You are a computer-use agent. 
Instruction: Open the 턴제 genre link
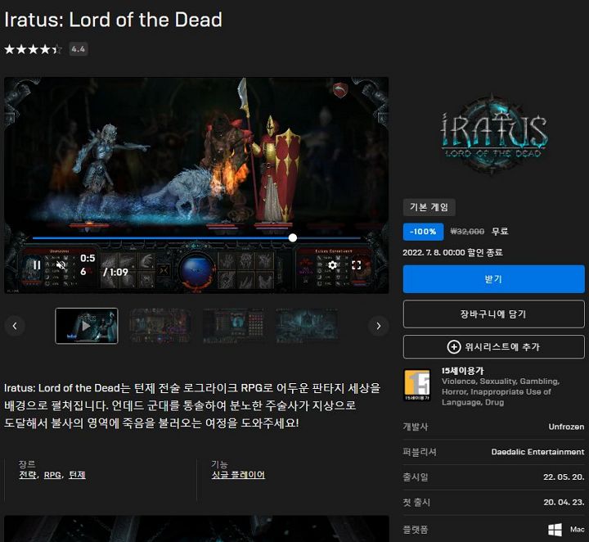click(77, 475)
